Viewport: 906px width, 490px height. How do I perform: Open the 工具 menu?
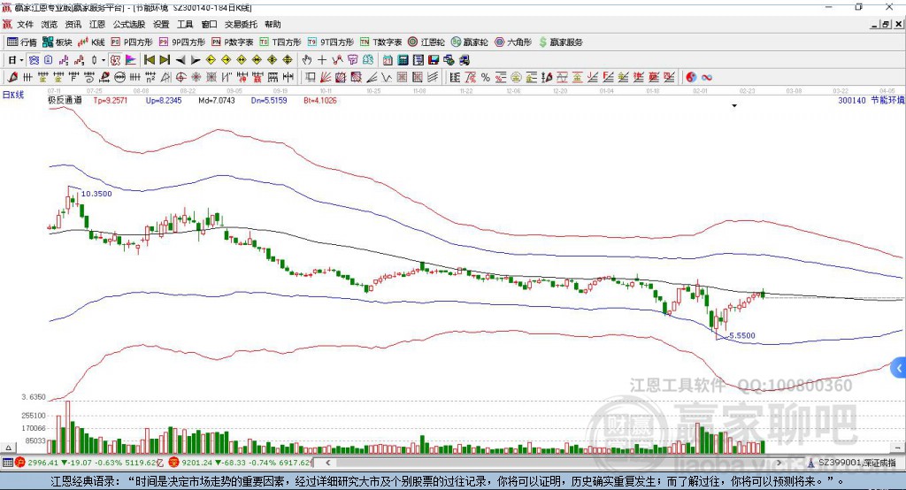point(185,24)
